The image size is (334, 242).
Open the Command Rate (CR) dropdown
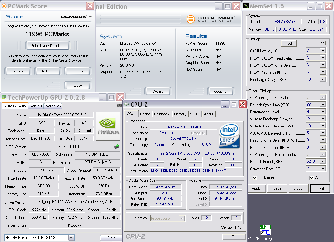(323, 169)
